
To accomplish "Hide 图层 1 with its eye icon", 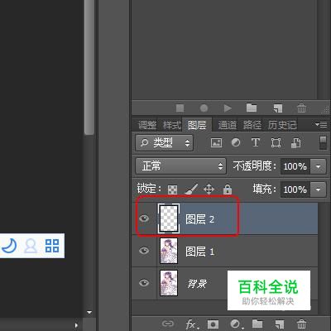I will click(144, 251).
